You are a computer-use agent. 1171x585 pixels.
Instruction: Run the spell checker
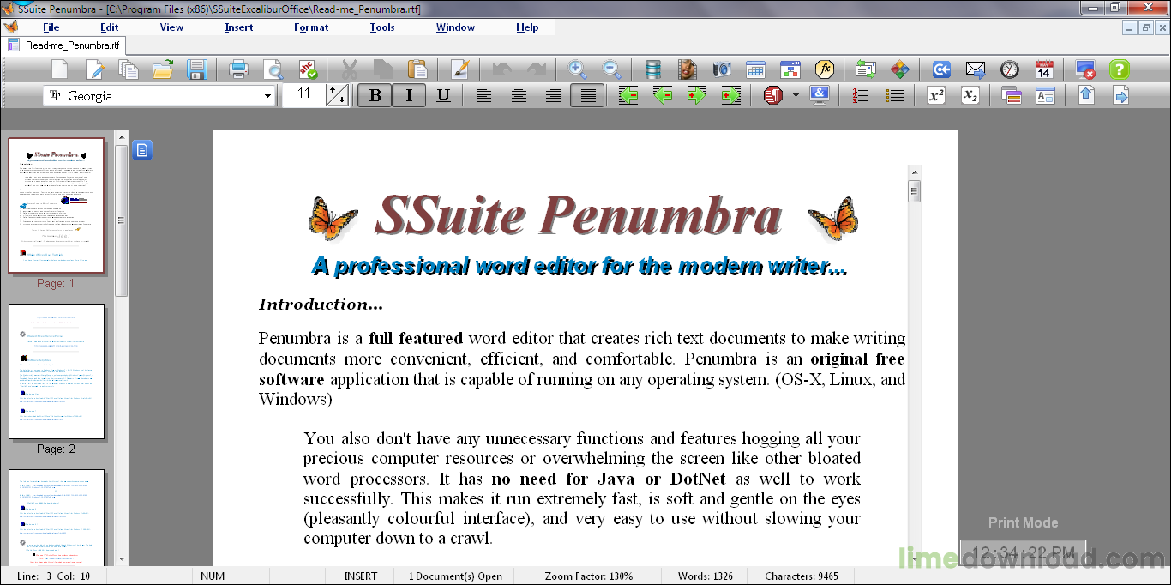point(309,69)
